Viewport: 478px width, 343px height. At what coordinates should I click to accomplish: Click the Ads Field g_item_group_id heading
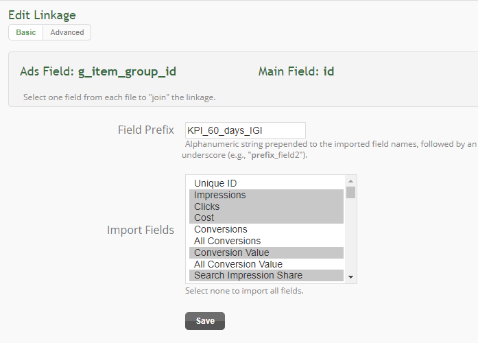(98, 71)
